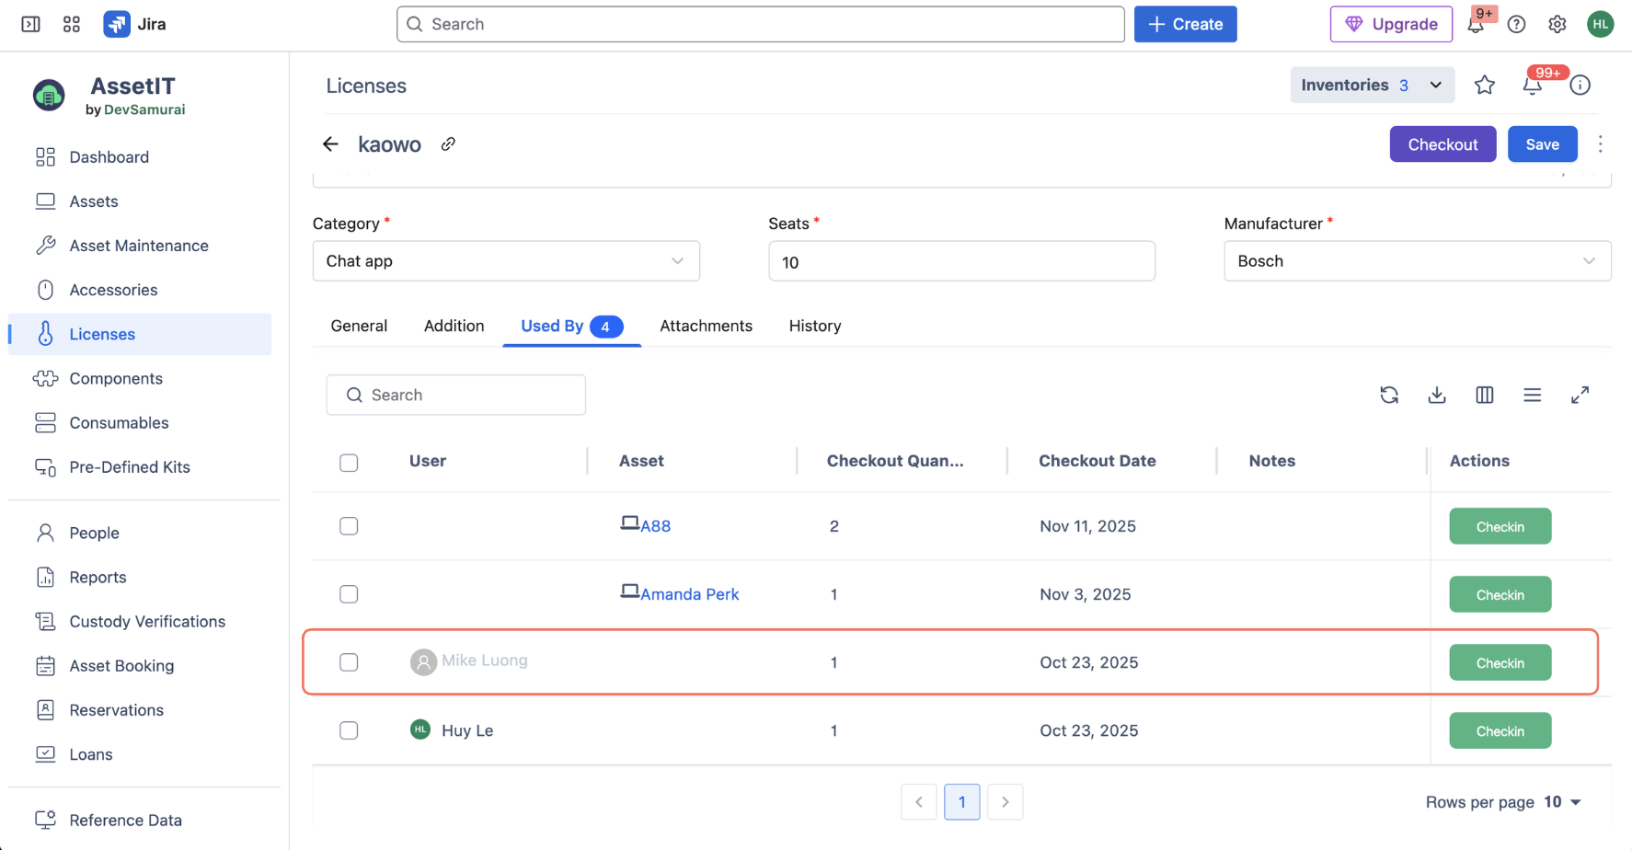The width and height of the screenshot is (1632, 850).
Task: Copy the kaowo license link icon
Action: point(448,144)
